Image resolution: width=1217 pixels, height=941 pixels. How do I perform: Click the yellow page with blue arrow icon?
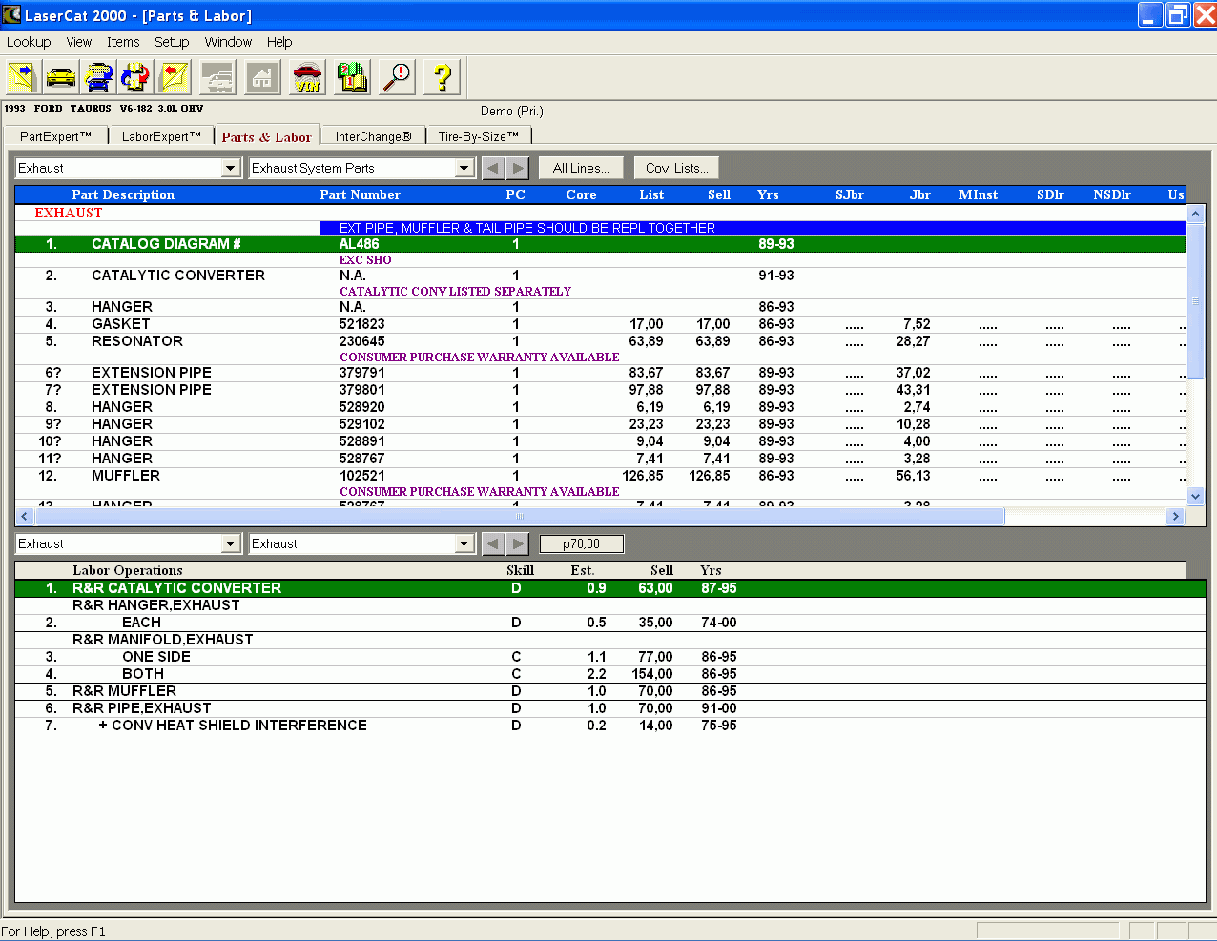(22, 77)
